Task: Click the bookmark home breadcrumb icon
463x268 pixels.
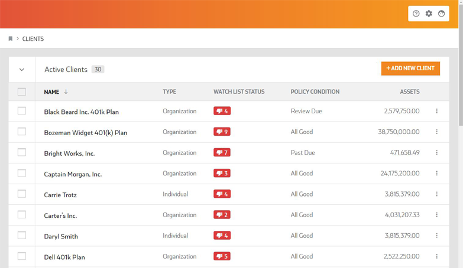Action: tap(11, 38)
